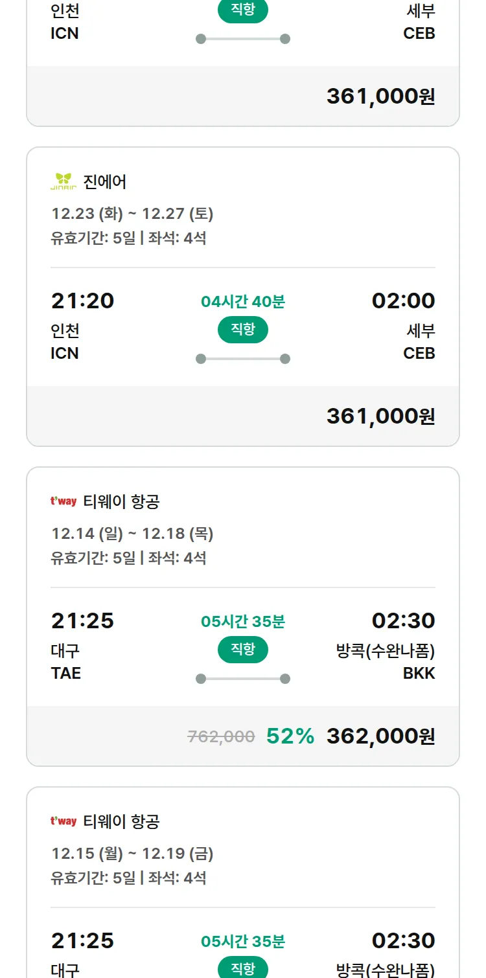Viewport: 486px width, 978px height.
Task: Select the T'way 362,000원 discounted price
Action: click(380, 736)
